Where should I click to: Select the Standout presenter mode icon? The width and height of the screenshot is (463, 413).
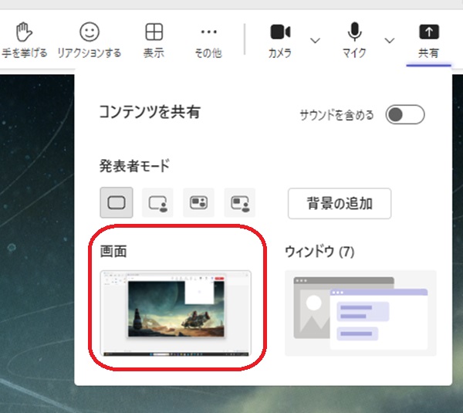click(x=157, y=203)
